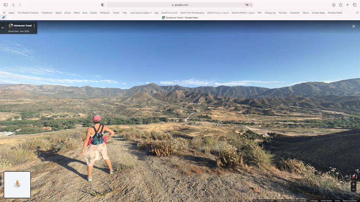
Task: Go back in Safari history
Action: 13,5
